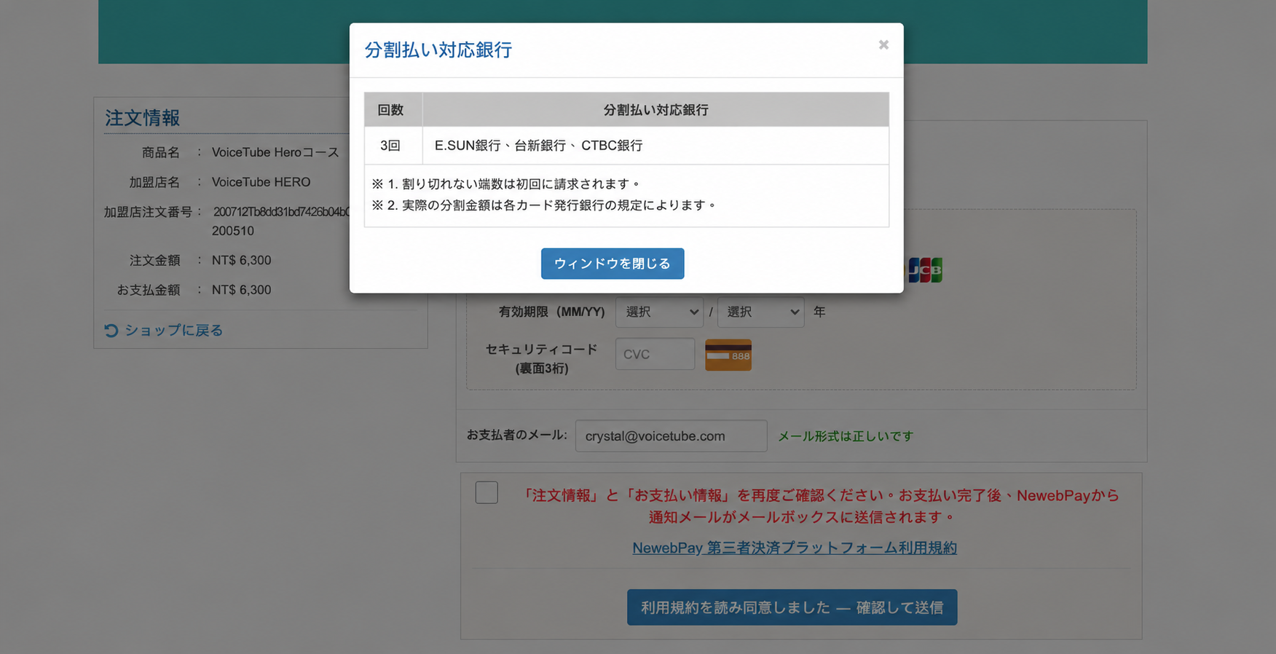Screen dimensions: 1276x654
Task: Tick the order confirmation checkbox
Action: pyautogui.click(x=487, y=493)
